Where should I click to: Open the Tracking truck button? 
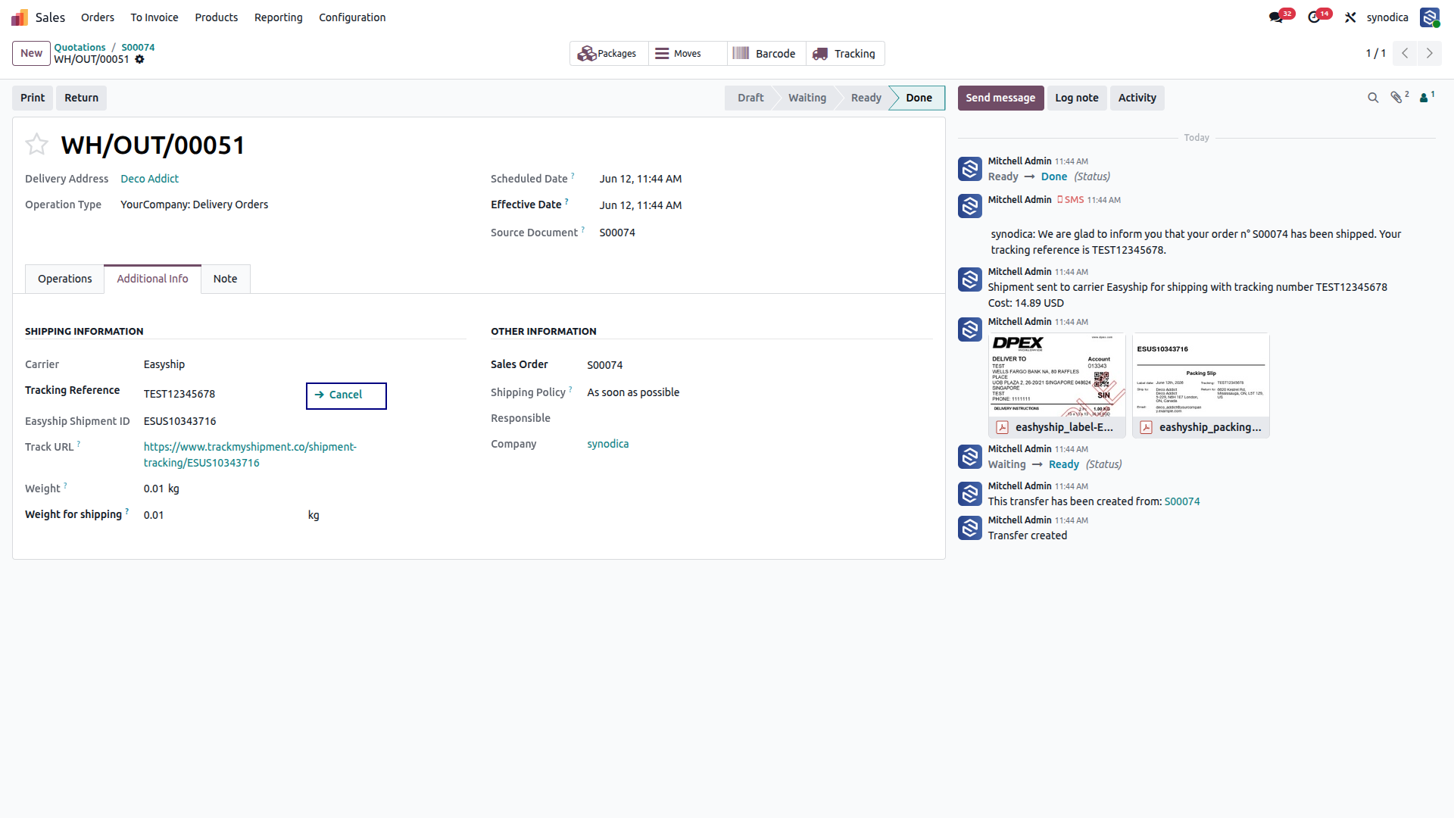click(x=845, y=54)
